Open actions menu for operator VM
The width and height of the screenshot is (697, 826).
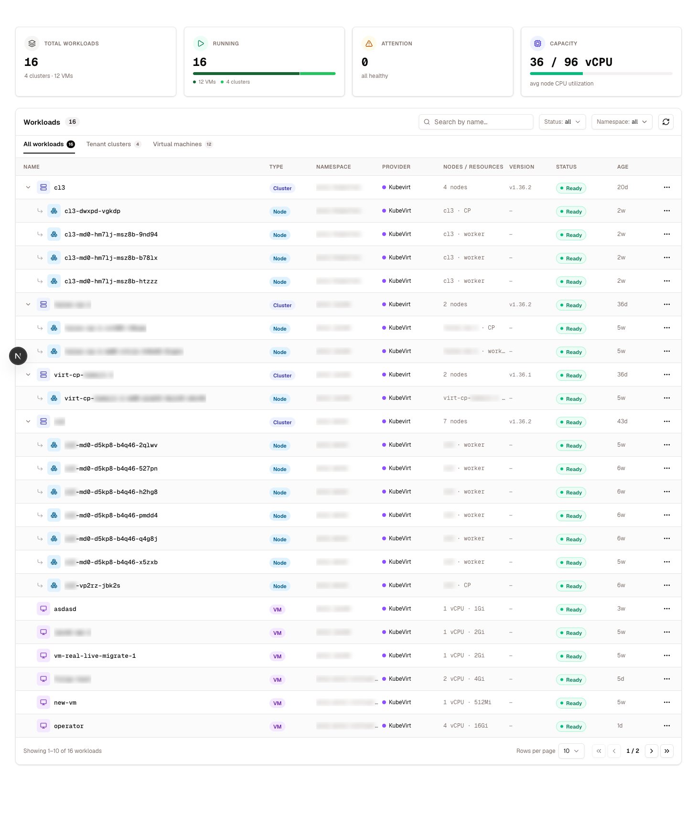tap(667, 726)
